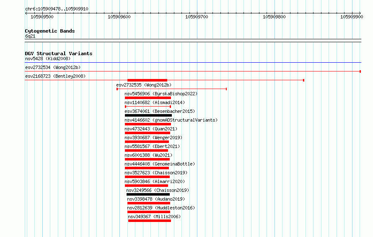Click nsv5456906 (ByrskaBishop2022) label
Viewport: 373px width, 237px height.
(x=161, y=94)
